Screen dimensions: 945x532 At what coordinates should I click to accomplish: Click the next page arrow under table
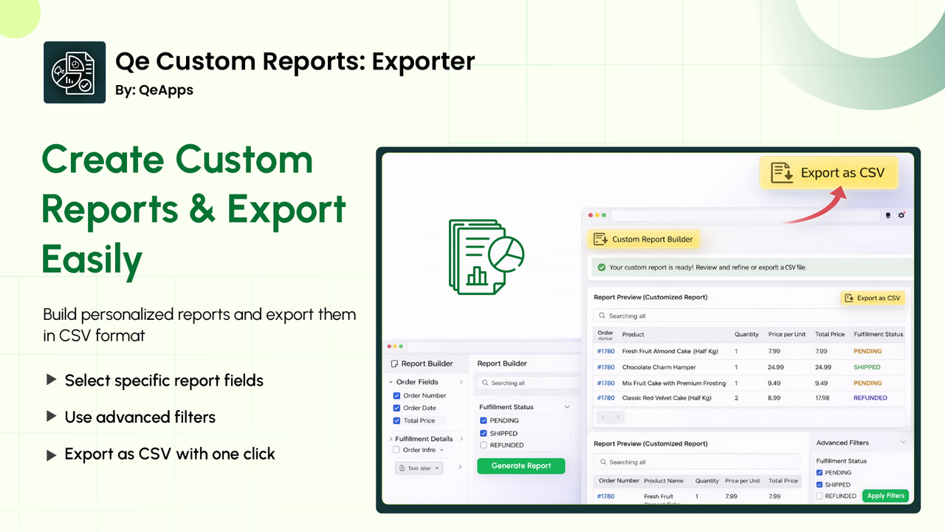618,417
